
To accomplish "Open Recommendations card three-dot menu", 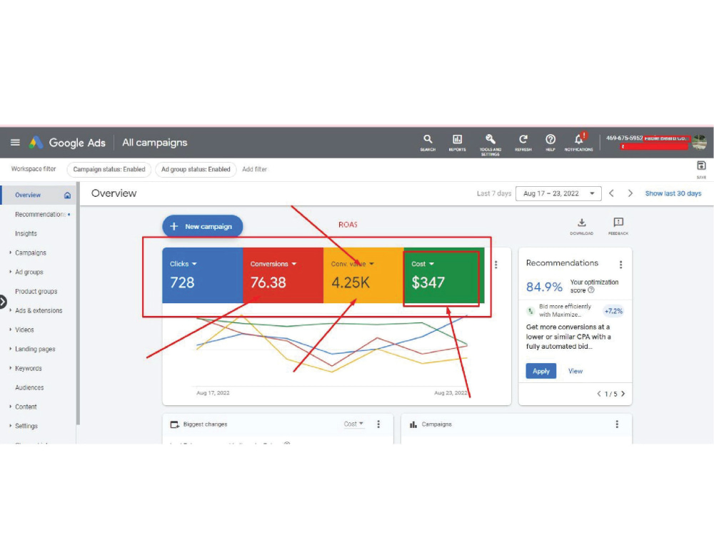I will pyautogui.click(x=620, y=265).
